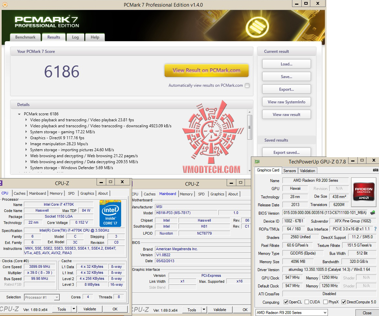Click the Close button in GPU-Z

pos(367,313)
